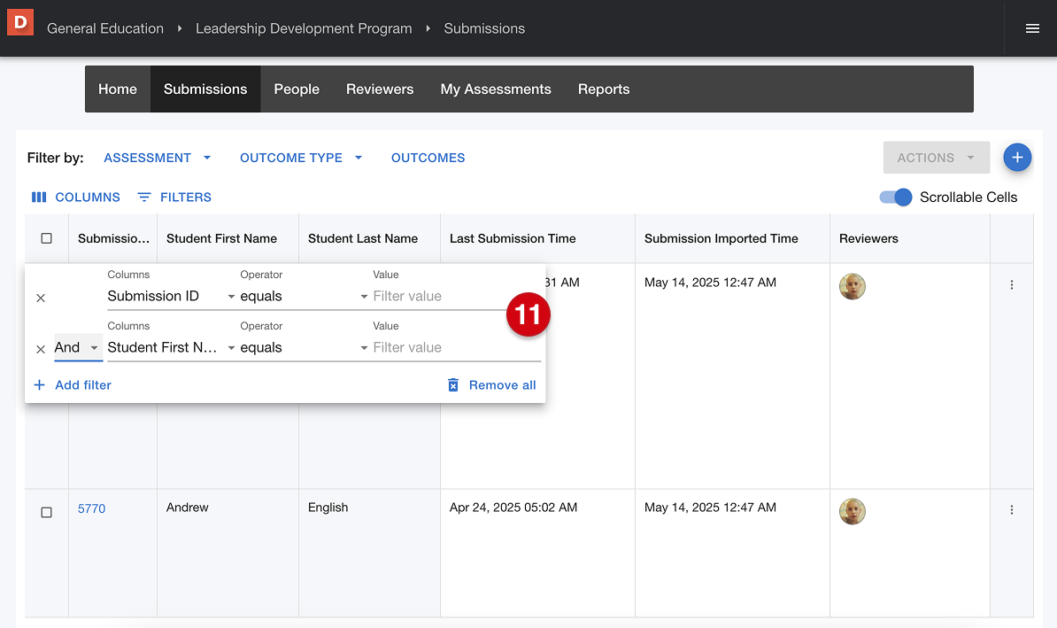Click the Remove all trash icon
Viewport: 1057px width, 628px height.
(x=453, y=385)
